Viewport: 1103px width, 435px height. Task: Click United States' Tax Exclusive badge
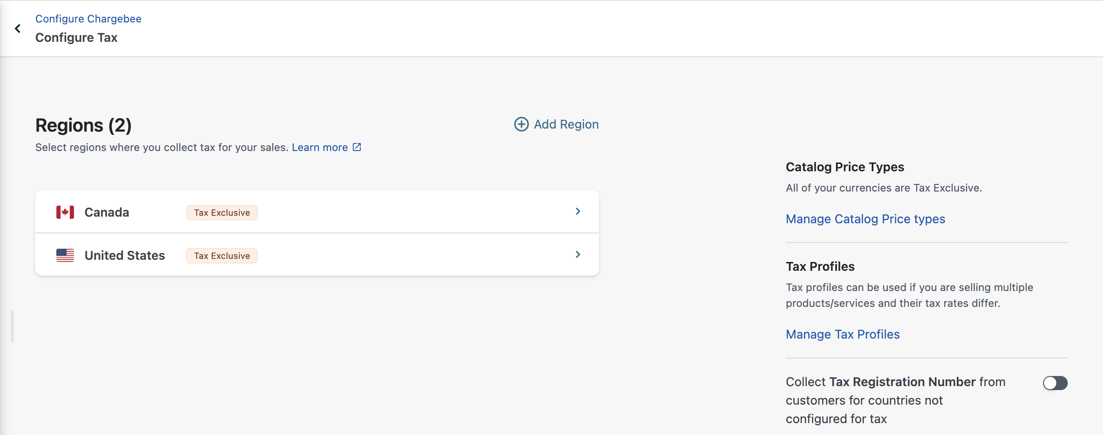[222, 256]
